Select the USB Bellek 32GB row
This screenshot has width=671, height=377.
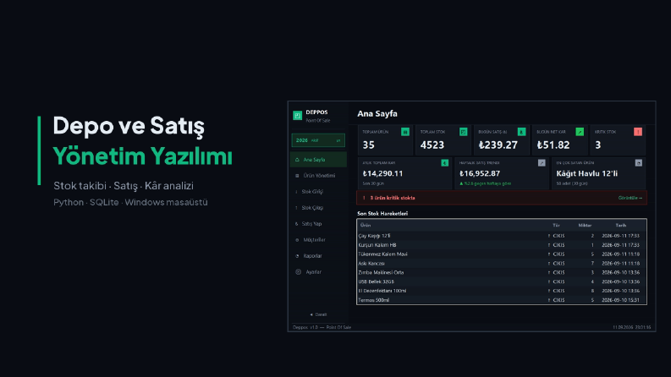click(502, 281)
